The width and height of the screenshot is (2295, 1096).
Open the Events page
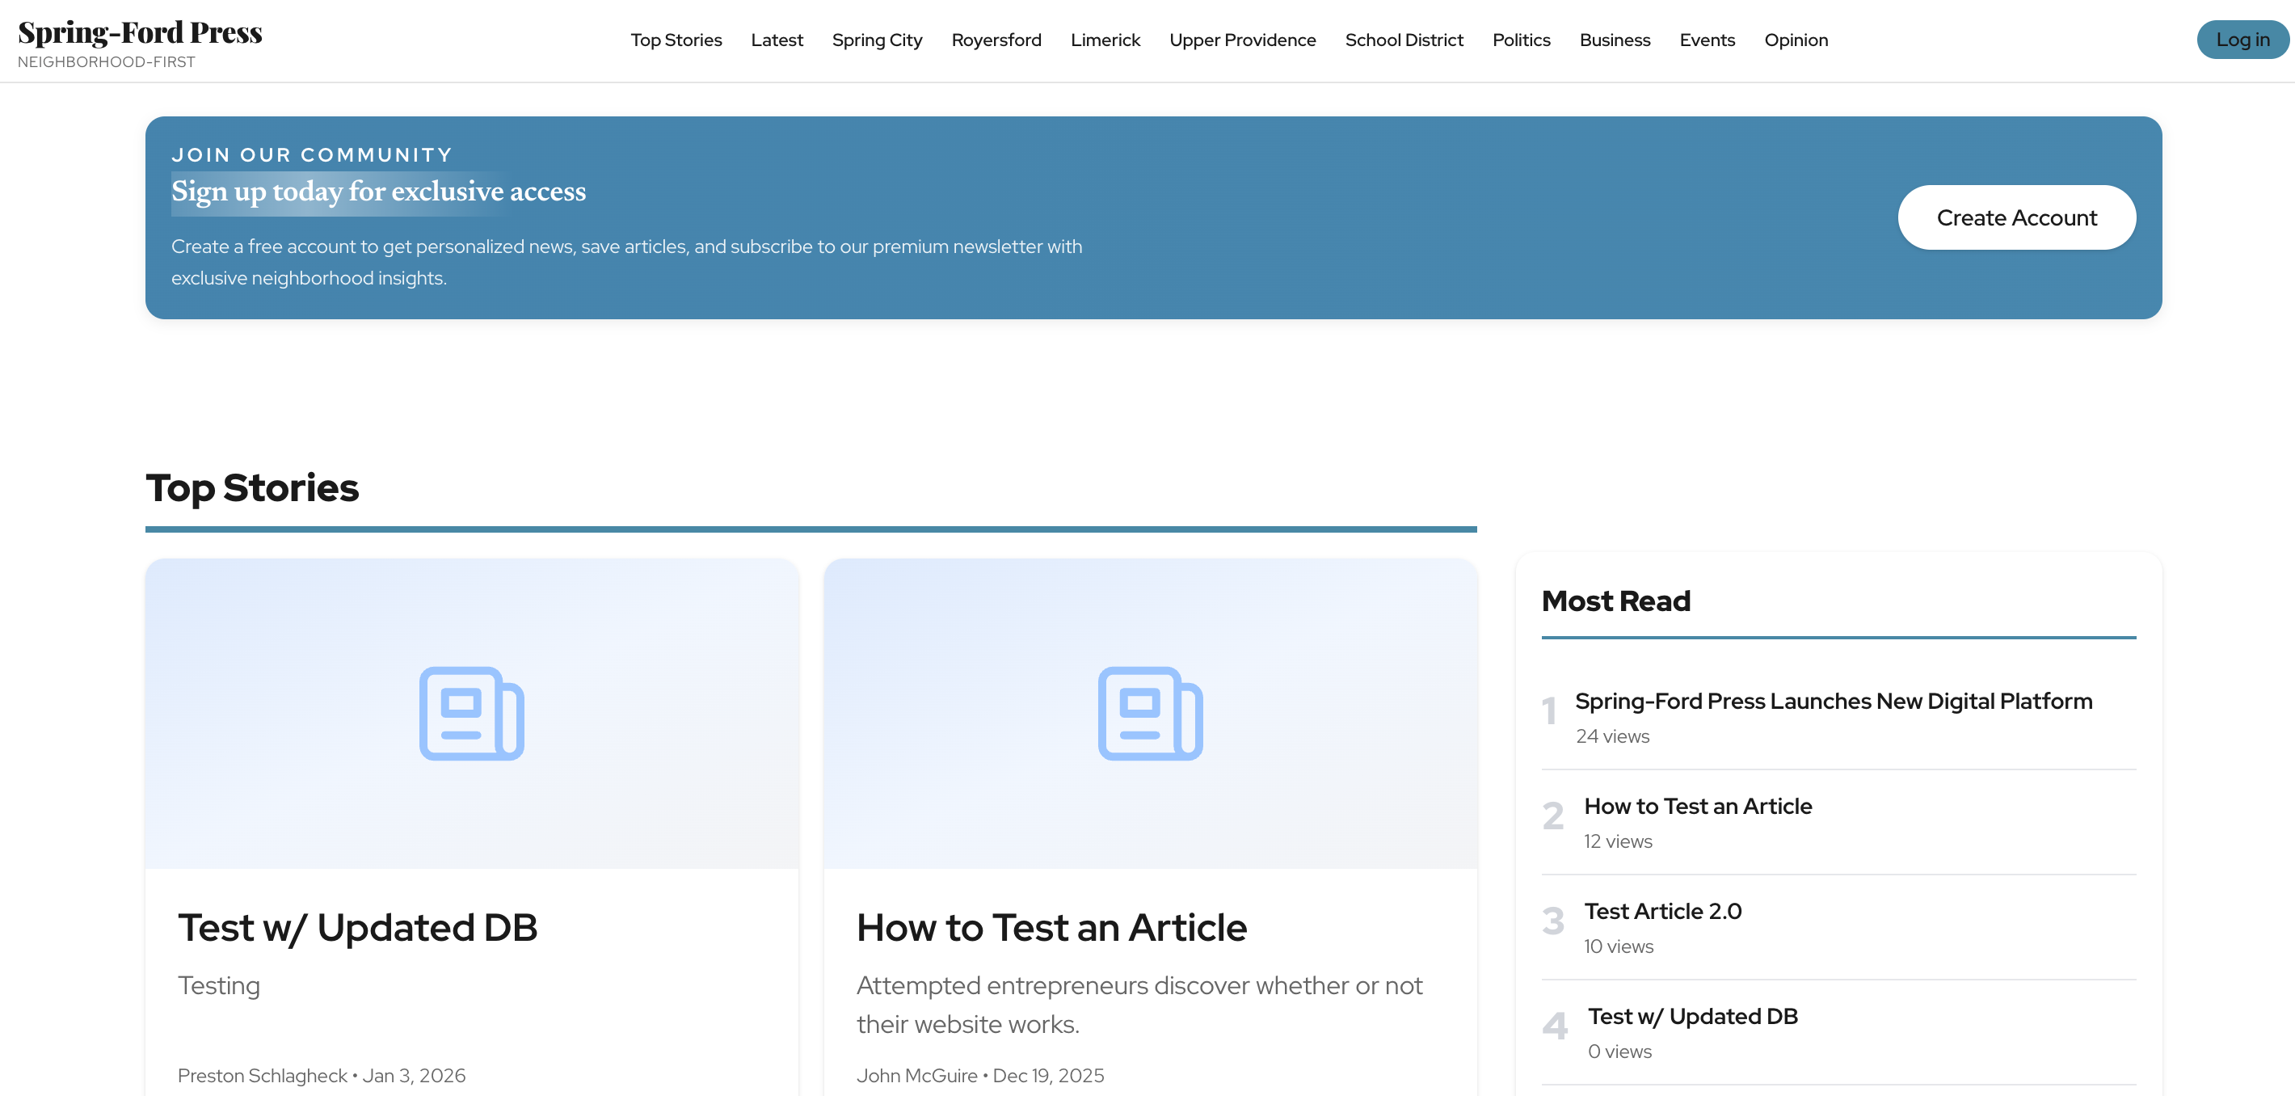(x=1706, y=40)
